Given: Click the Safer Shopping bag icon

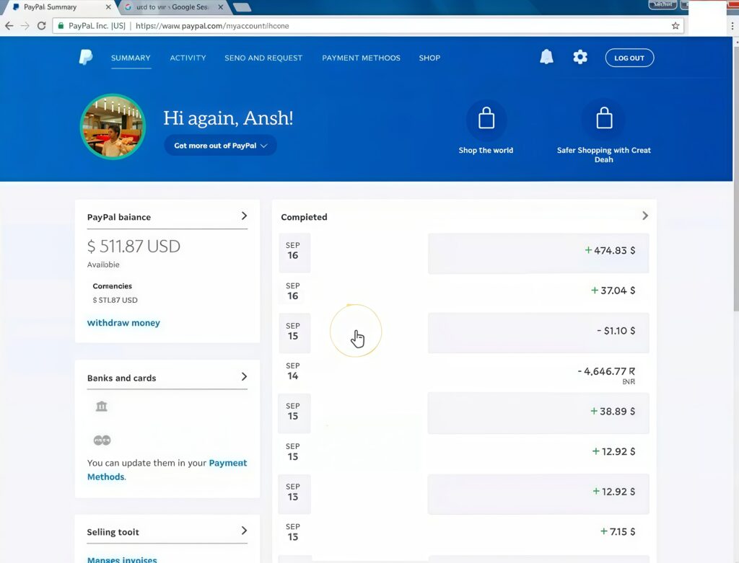Looking at the screenshot, I should (x=604, y=120).
